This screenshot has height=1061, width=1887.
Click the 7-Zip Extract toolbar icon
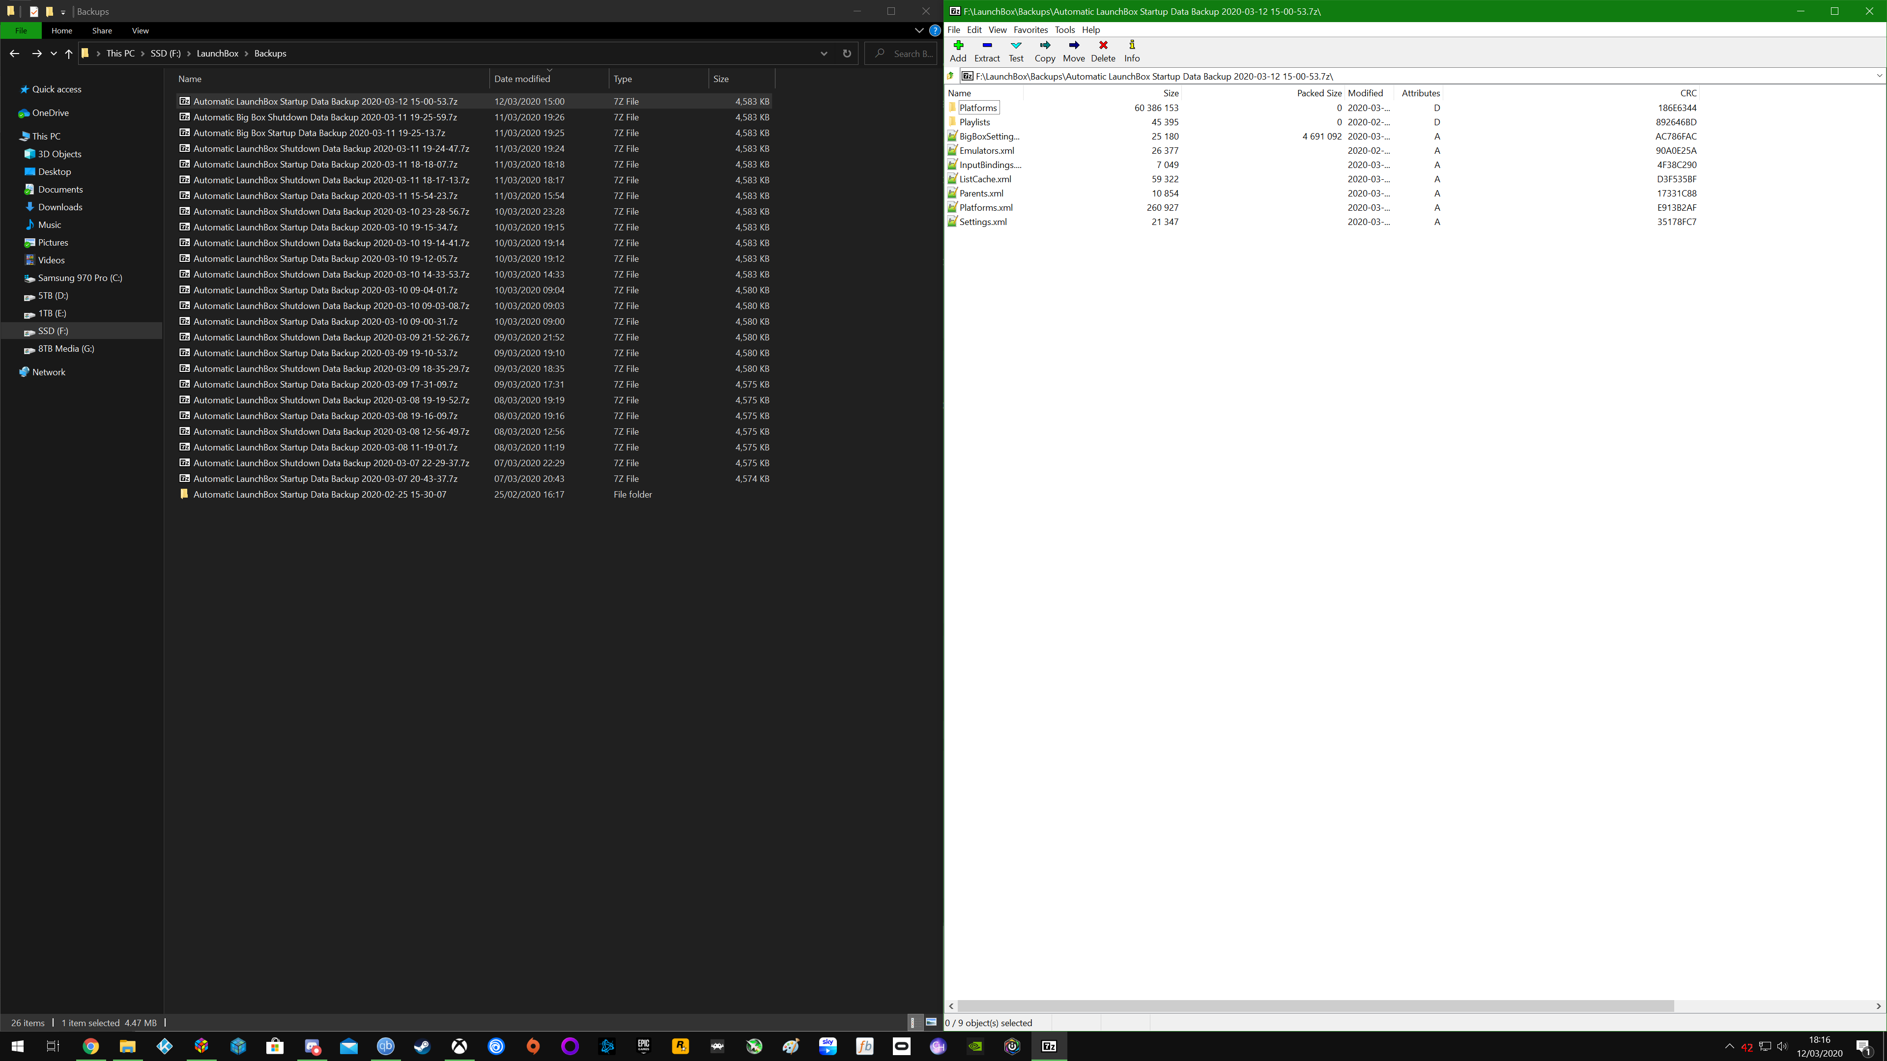pyautogui.click(x=987, y=50)
